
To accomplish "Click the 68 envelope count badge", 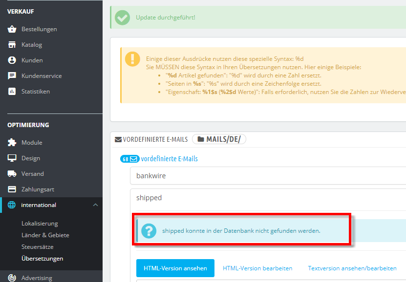I will coord(130,159).
